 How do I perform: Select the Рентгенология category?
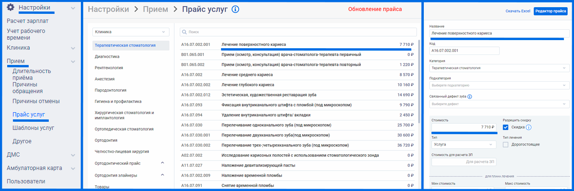click(x=109, y=68)
